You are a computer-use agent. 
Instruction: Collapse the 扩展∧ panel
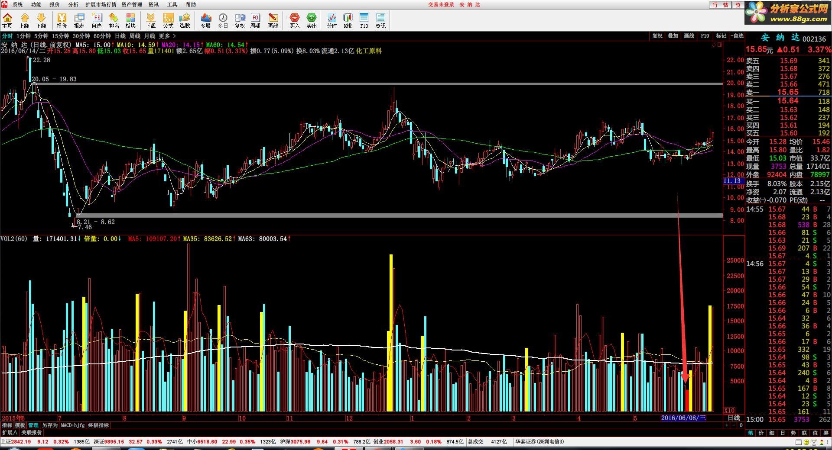pos(10,432)
